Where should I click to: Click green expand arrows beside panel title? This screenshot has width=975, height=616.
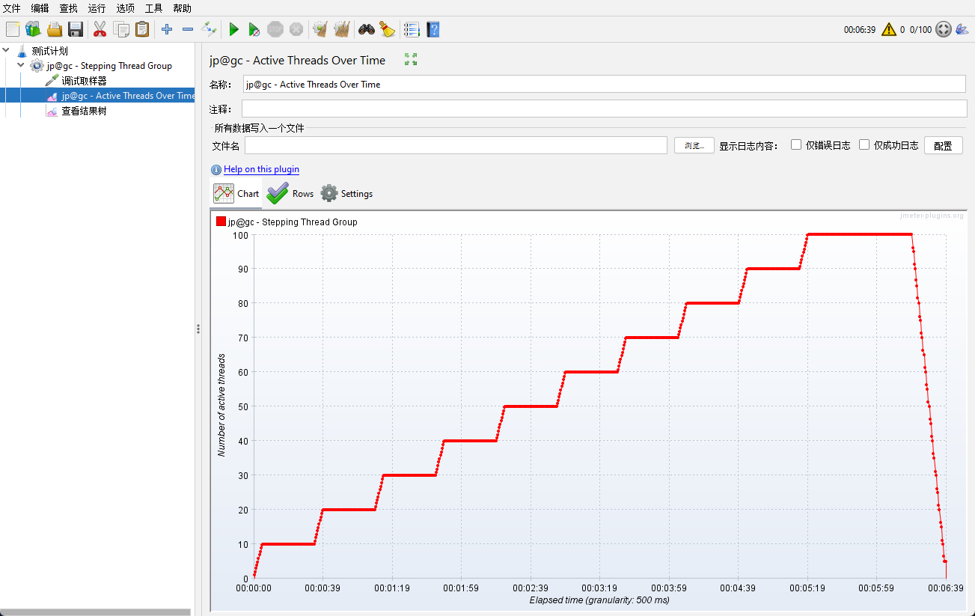[x=411, y=59]
